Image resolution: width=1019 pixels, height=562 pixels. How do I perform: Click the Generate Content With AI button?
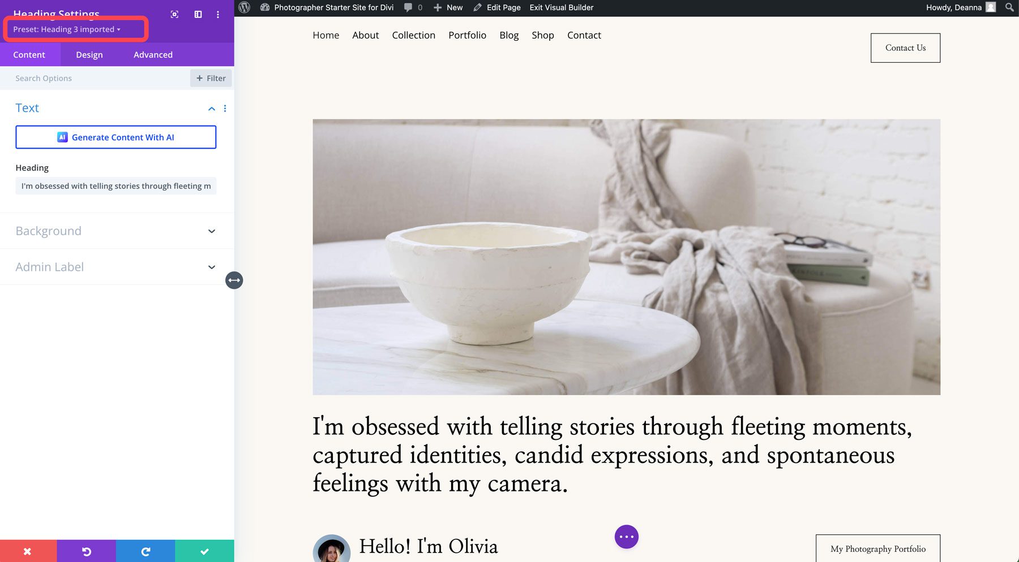click(115, 137)
